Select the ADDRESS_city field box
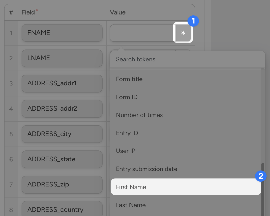270x216 pixels. 62,134
